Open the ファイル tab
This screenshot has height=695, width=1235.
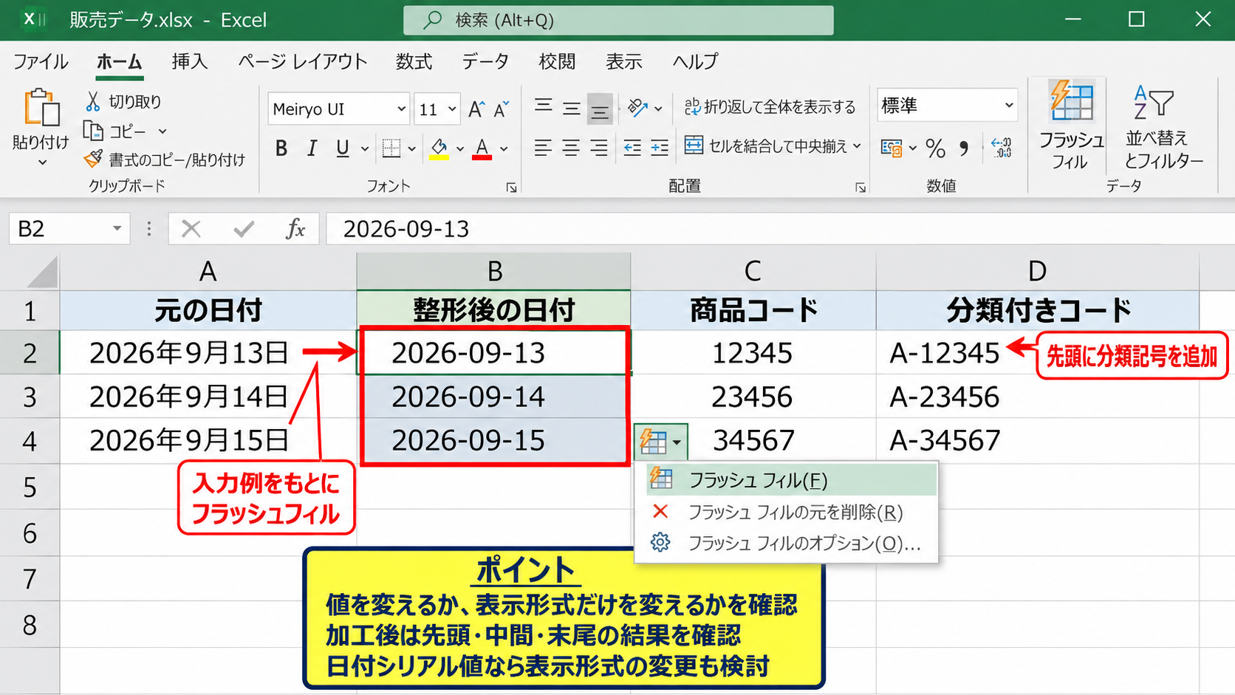point(41,61)
